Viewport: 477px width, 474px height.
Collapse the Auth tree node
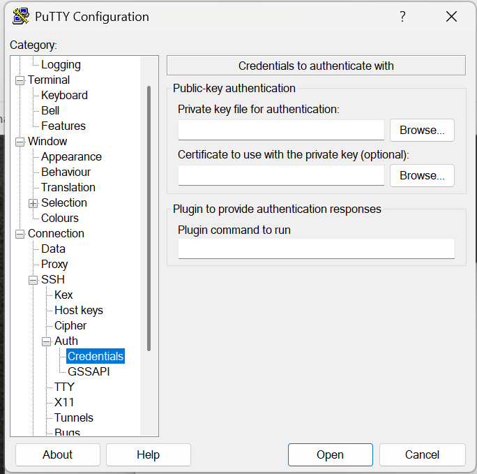click(46, 341)
